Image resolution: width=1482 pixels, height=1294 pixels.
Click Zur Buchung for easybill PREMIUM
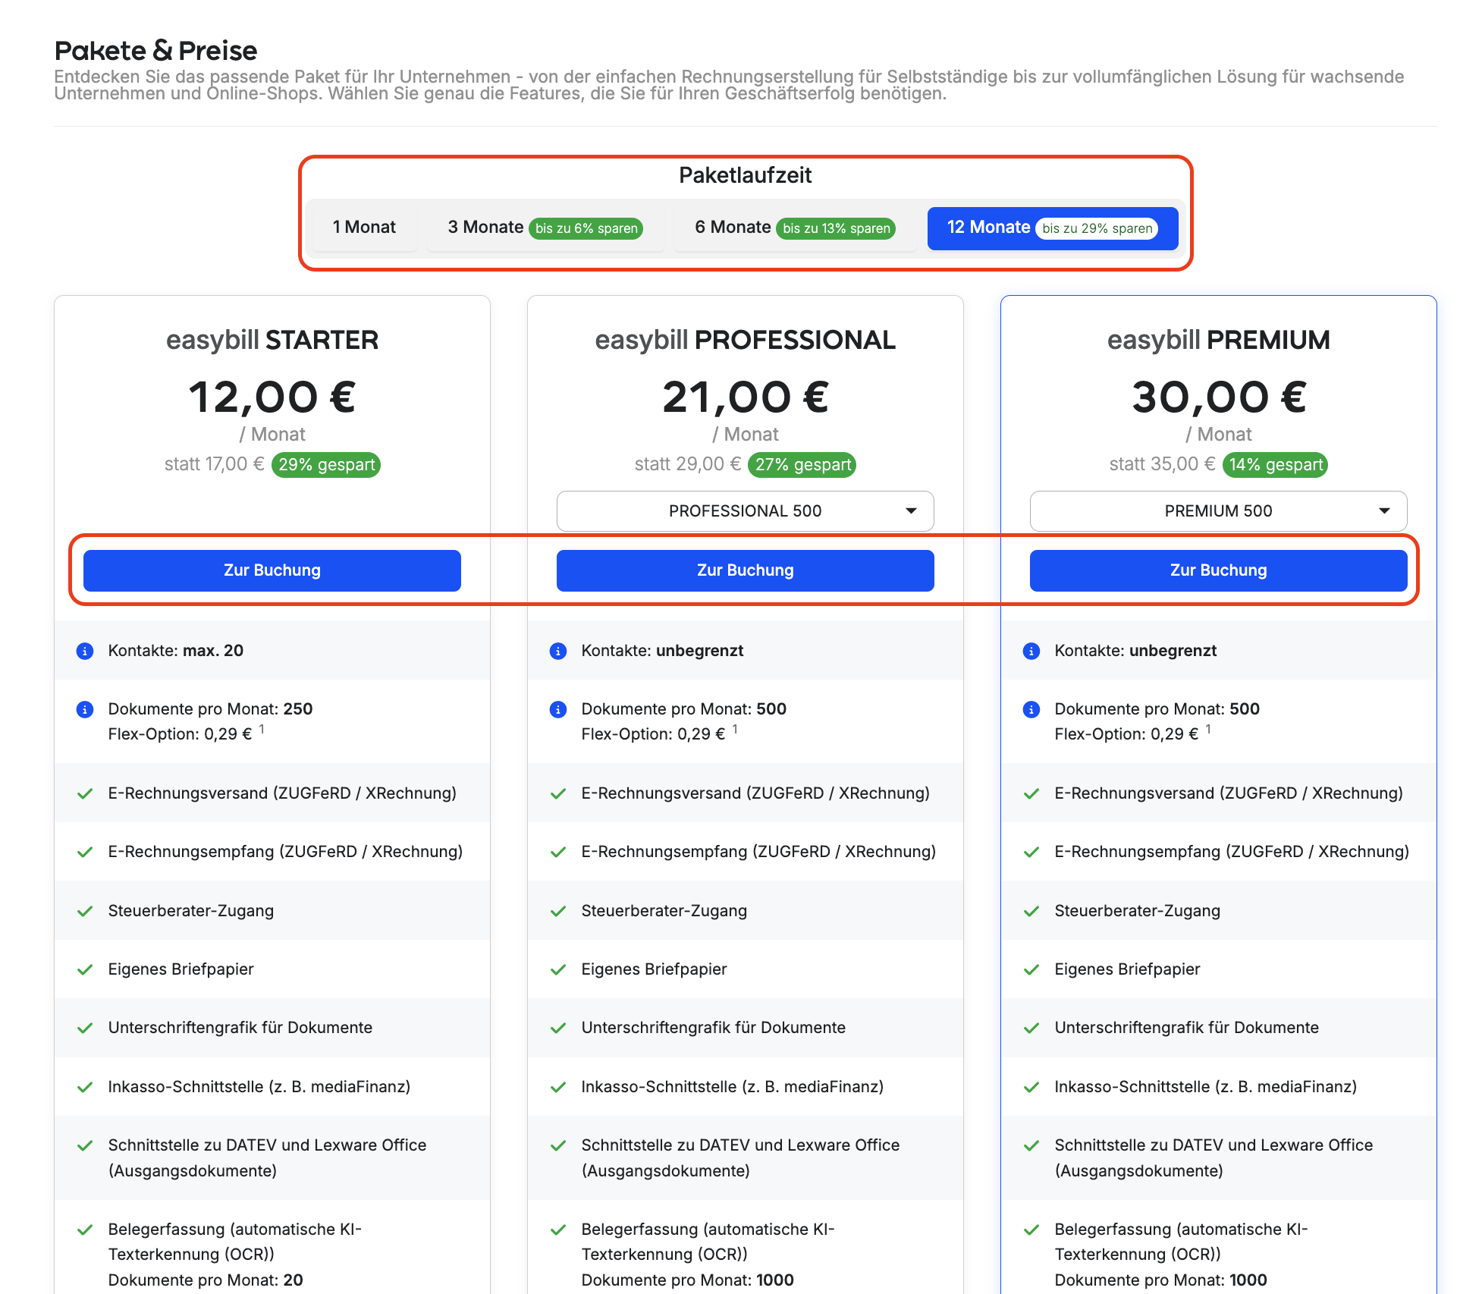(1218, 570)
